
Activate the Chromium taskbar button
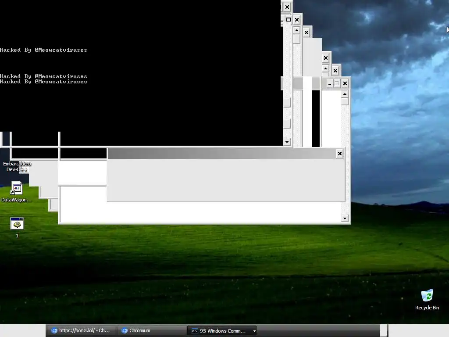coord(151,330)
